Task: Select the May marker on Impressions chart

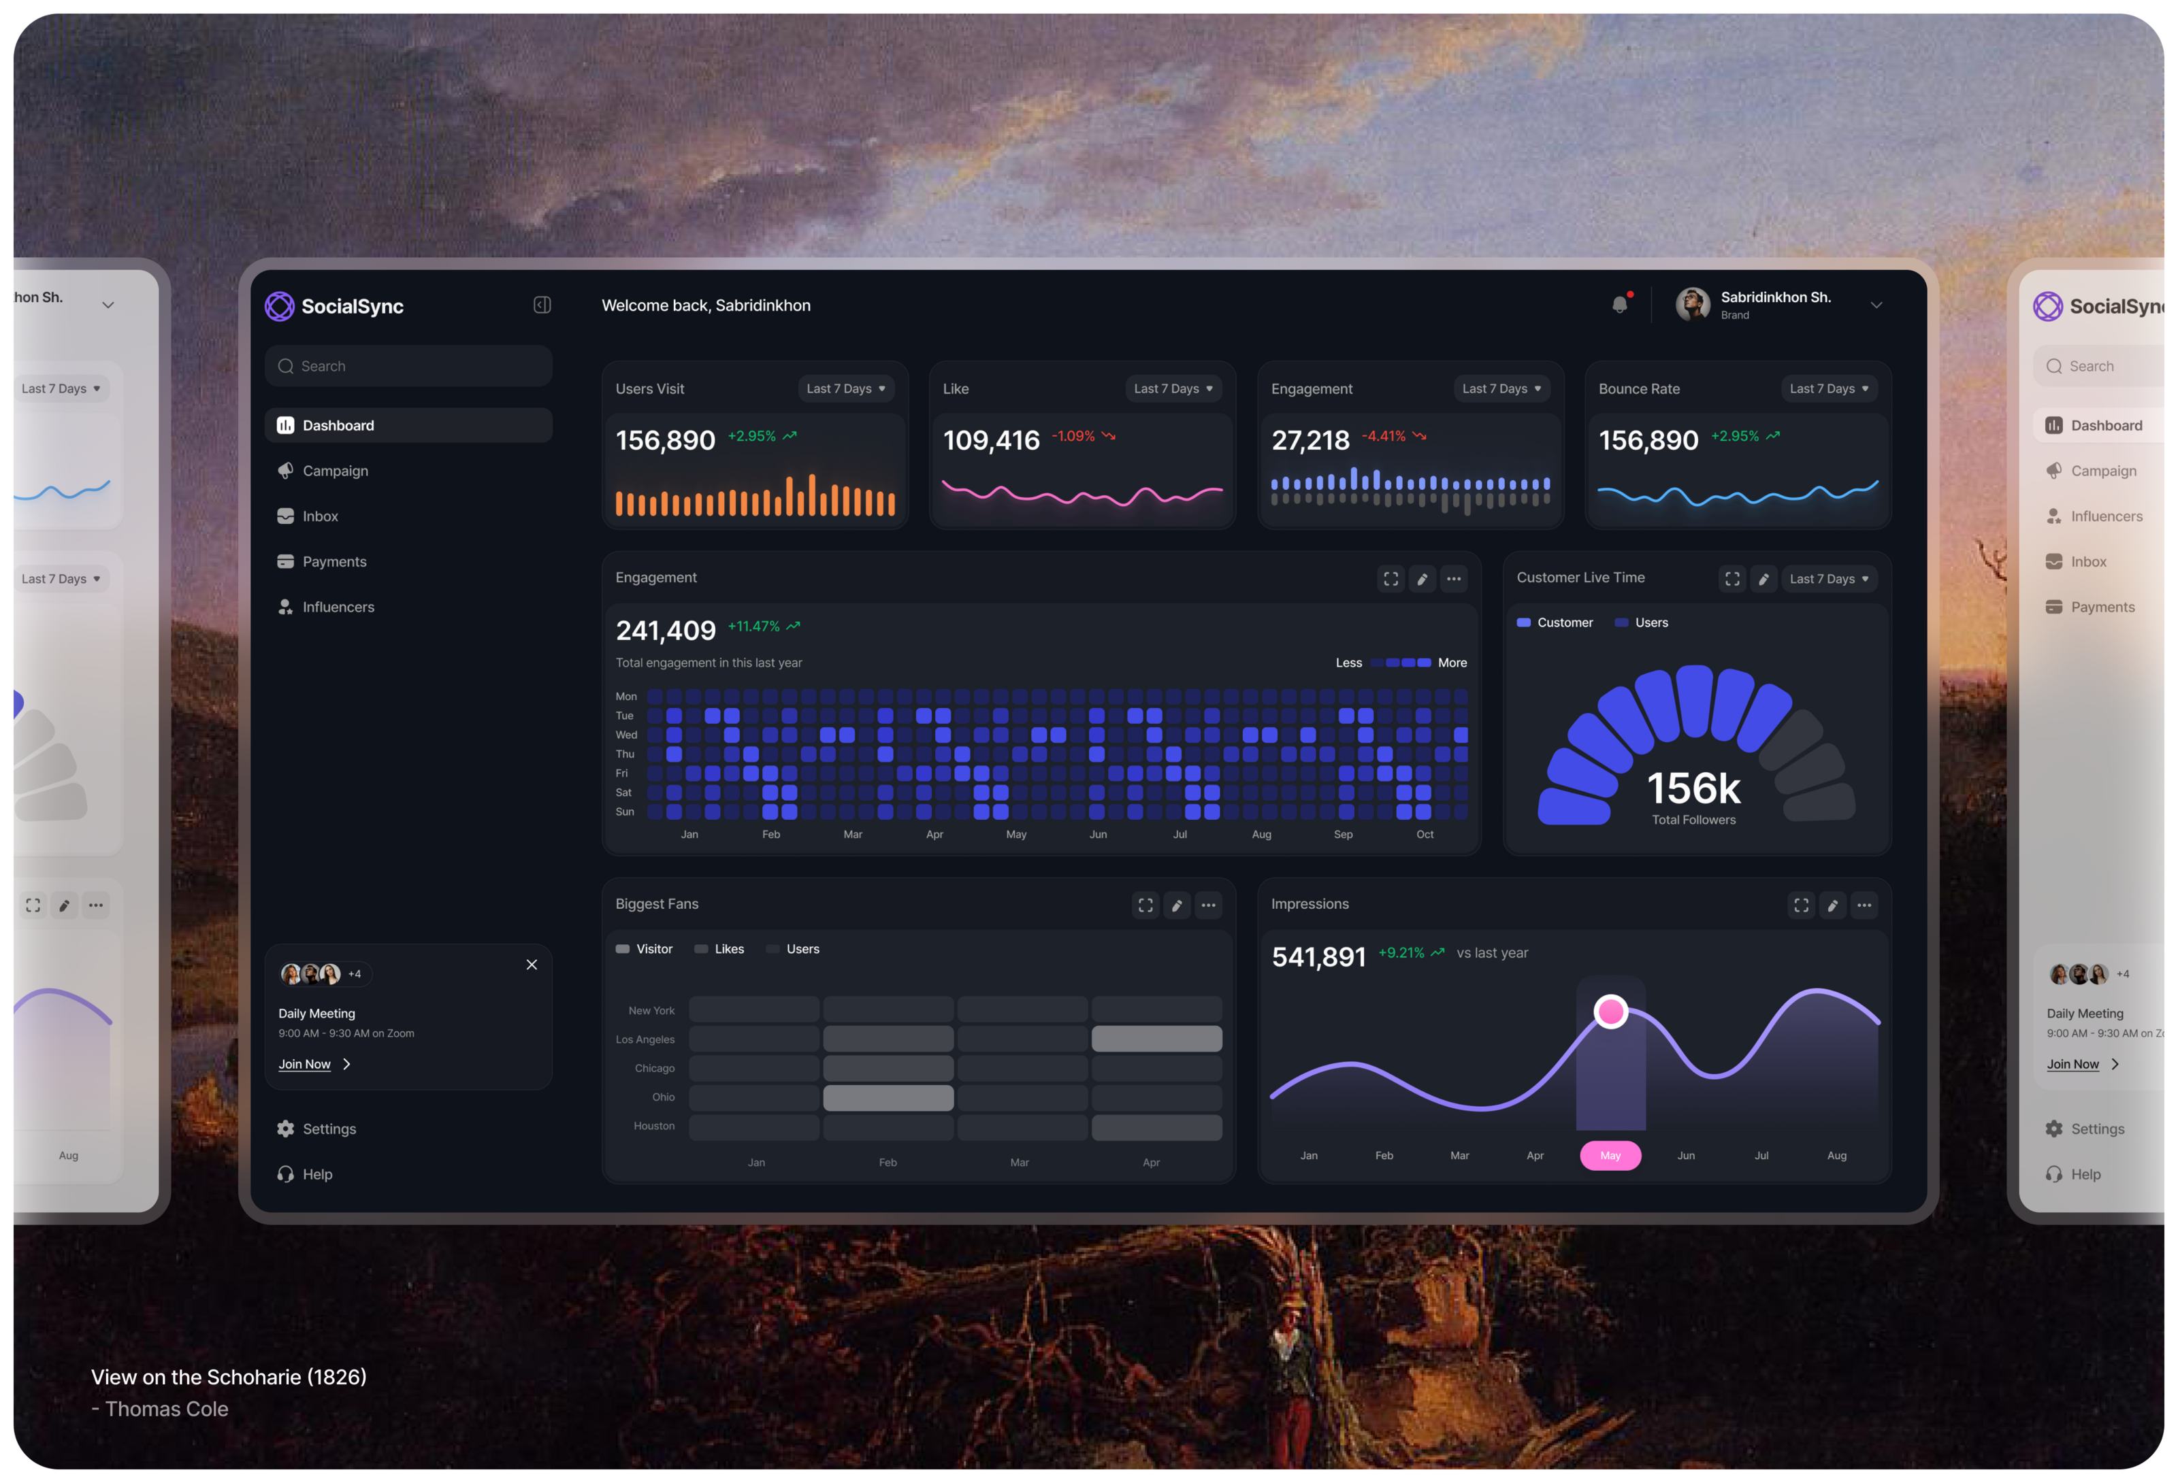Action: tap(1610, 1012)
